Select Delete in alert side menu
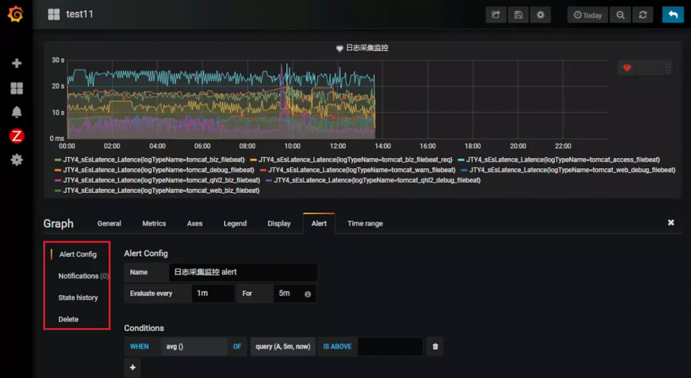 tap(68, 319)
